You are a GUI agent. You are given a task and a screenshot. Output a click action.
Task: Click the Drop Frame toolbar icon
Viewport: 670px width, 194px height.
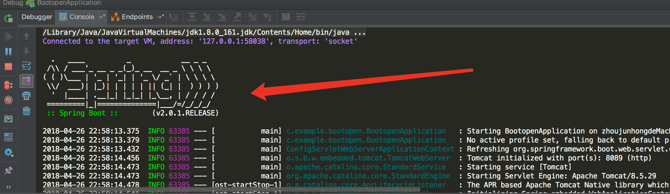[252, 17]
